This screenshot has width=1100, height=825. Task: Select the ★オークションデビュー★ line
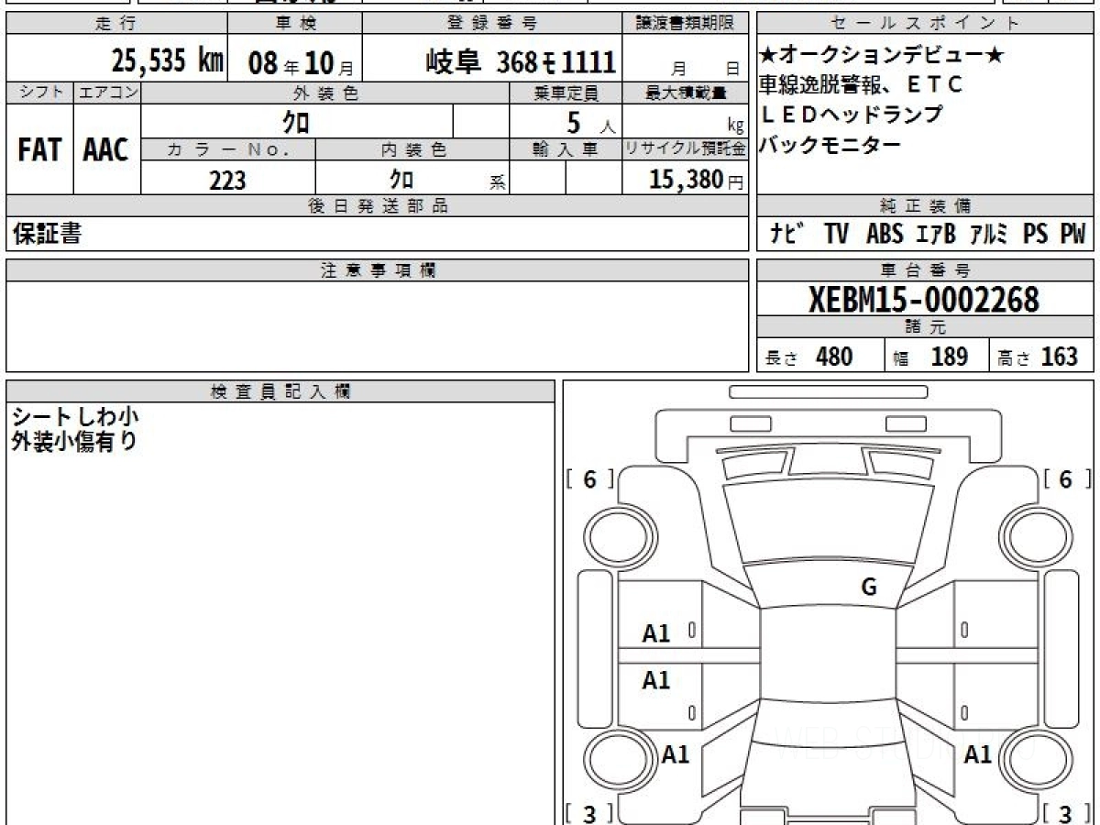coord(882,56)
